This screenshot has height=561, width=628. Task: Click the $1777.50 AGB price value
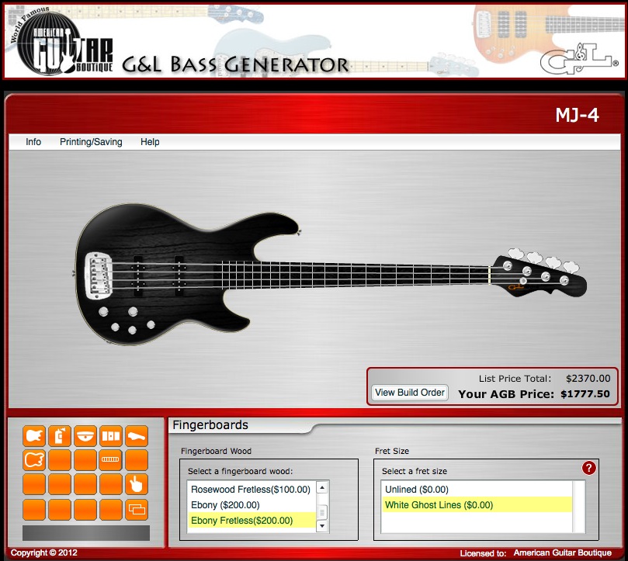(x=585, y=394)
